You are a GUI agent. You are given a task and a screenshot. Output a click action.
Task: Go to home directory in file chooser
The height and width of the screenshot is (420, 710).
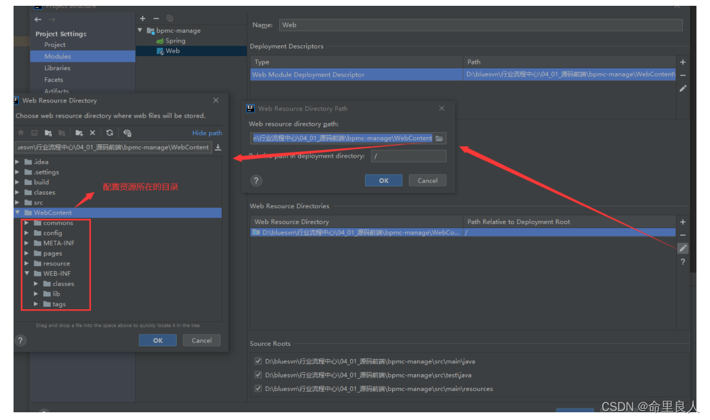tap(21, 133)
